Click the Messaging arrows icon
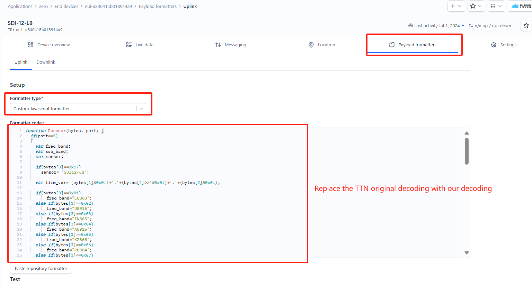 [x=218, y=45]
